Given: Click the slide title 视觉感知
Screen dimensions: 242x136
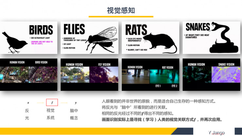Looking at the screenshot, I should coord(121,10).
